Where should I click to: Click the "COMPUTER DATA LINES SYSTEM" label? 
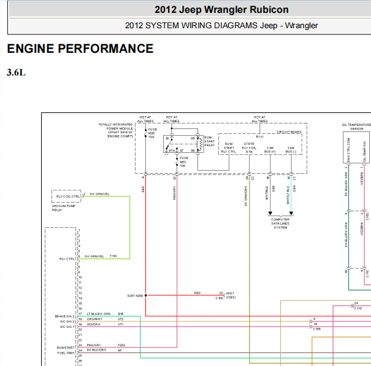point(280,224)
